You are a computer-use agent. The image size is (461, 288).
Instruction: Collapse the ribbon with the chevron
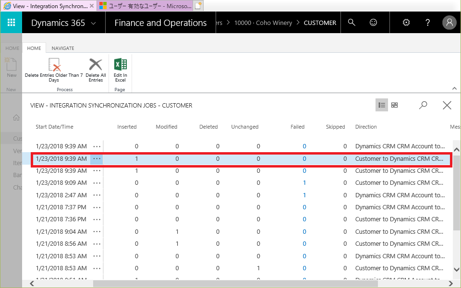454,88
